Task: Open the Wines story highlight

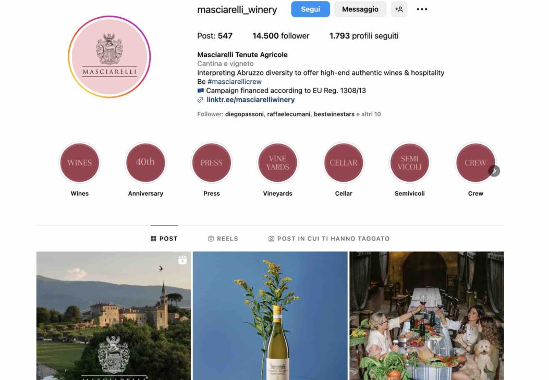Action: pyautogui.click(x=79, y=162)
